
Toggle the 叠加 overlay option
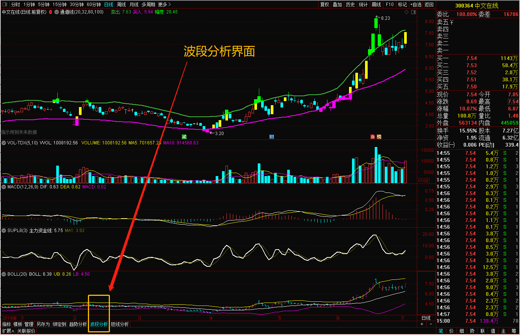[x=337, y=4]
